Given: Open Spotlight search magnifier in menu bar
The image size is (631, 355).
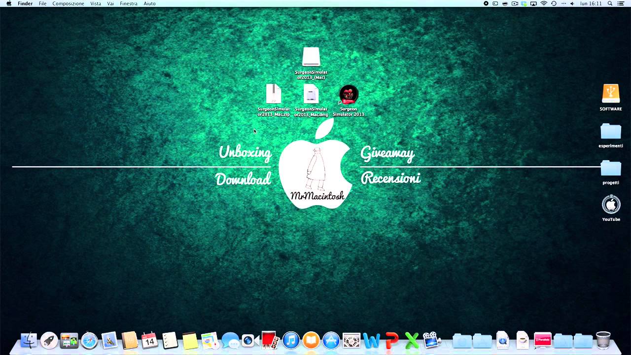Looking at the screenshot, I should tap(610, 3).
